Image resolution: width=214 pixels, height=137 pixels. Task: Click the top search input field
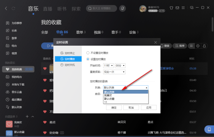(x=101, y=8)
